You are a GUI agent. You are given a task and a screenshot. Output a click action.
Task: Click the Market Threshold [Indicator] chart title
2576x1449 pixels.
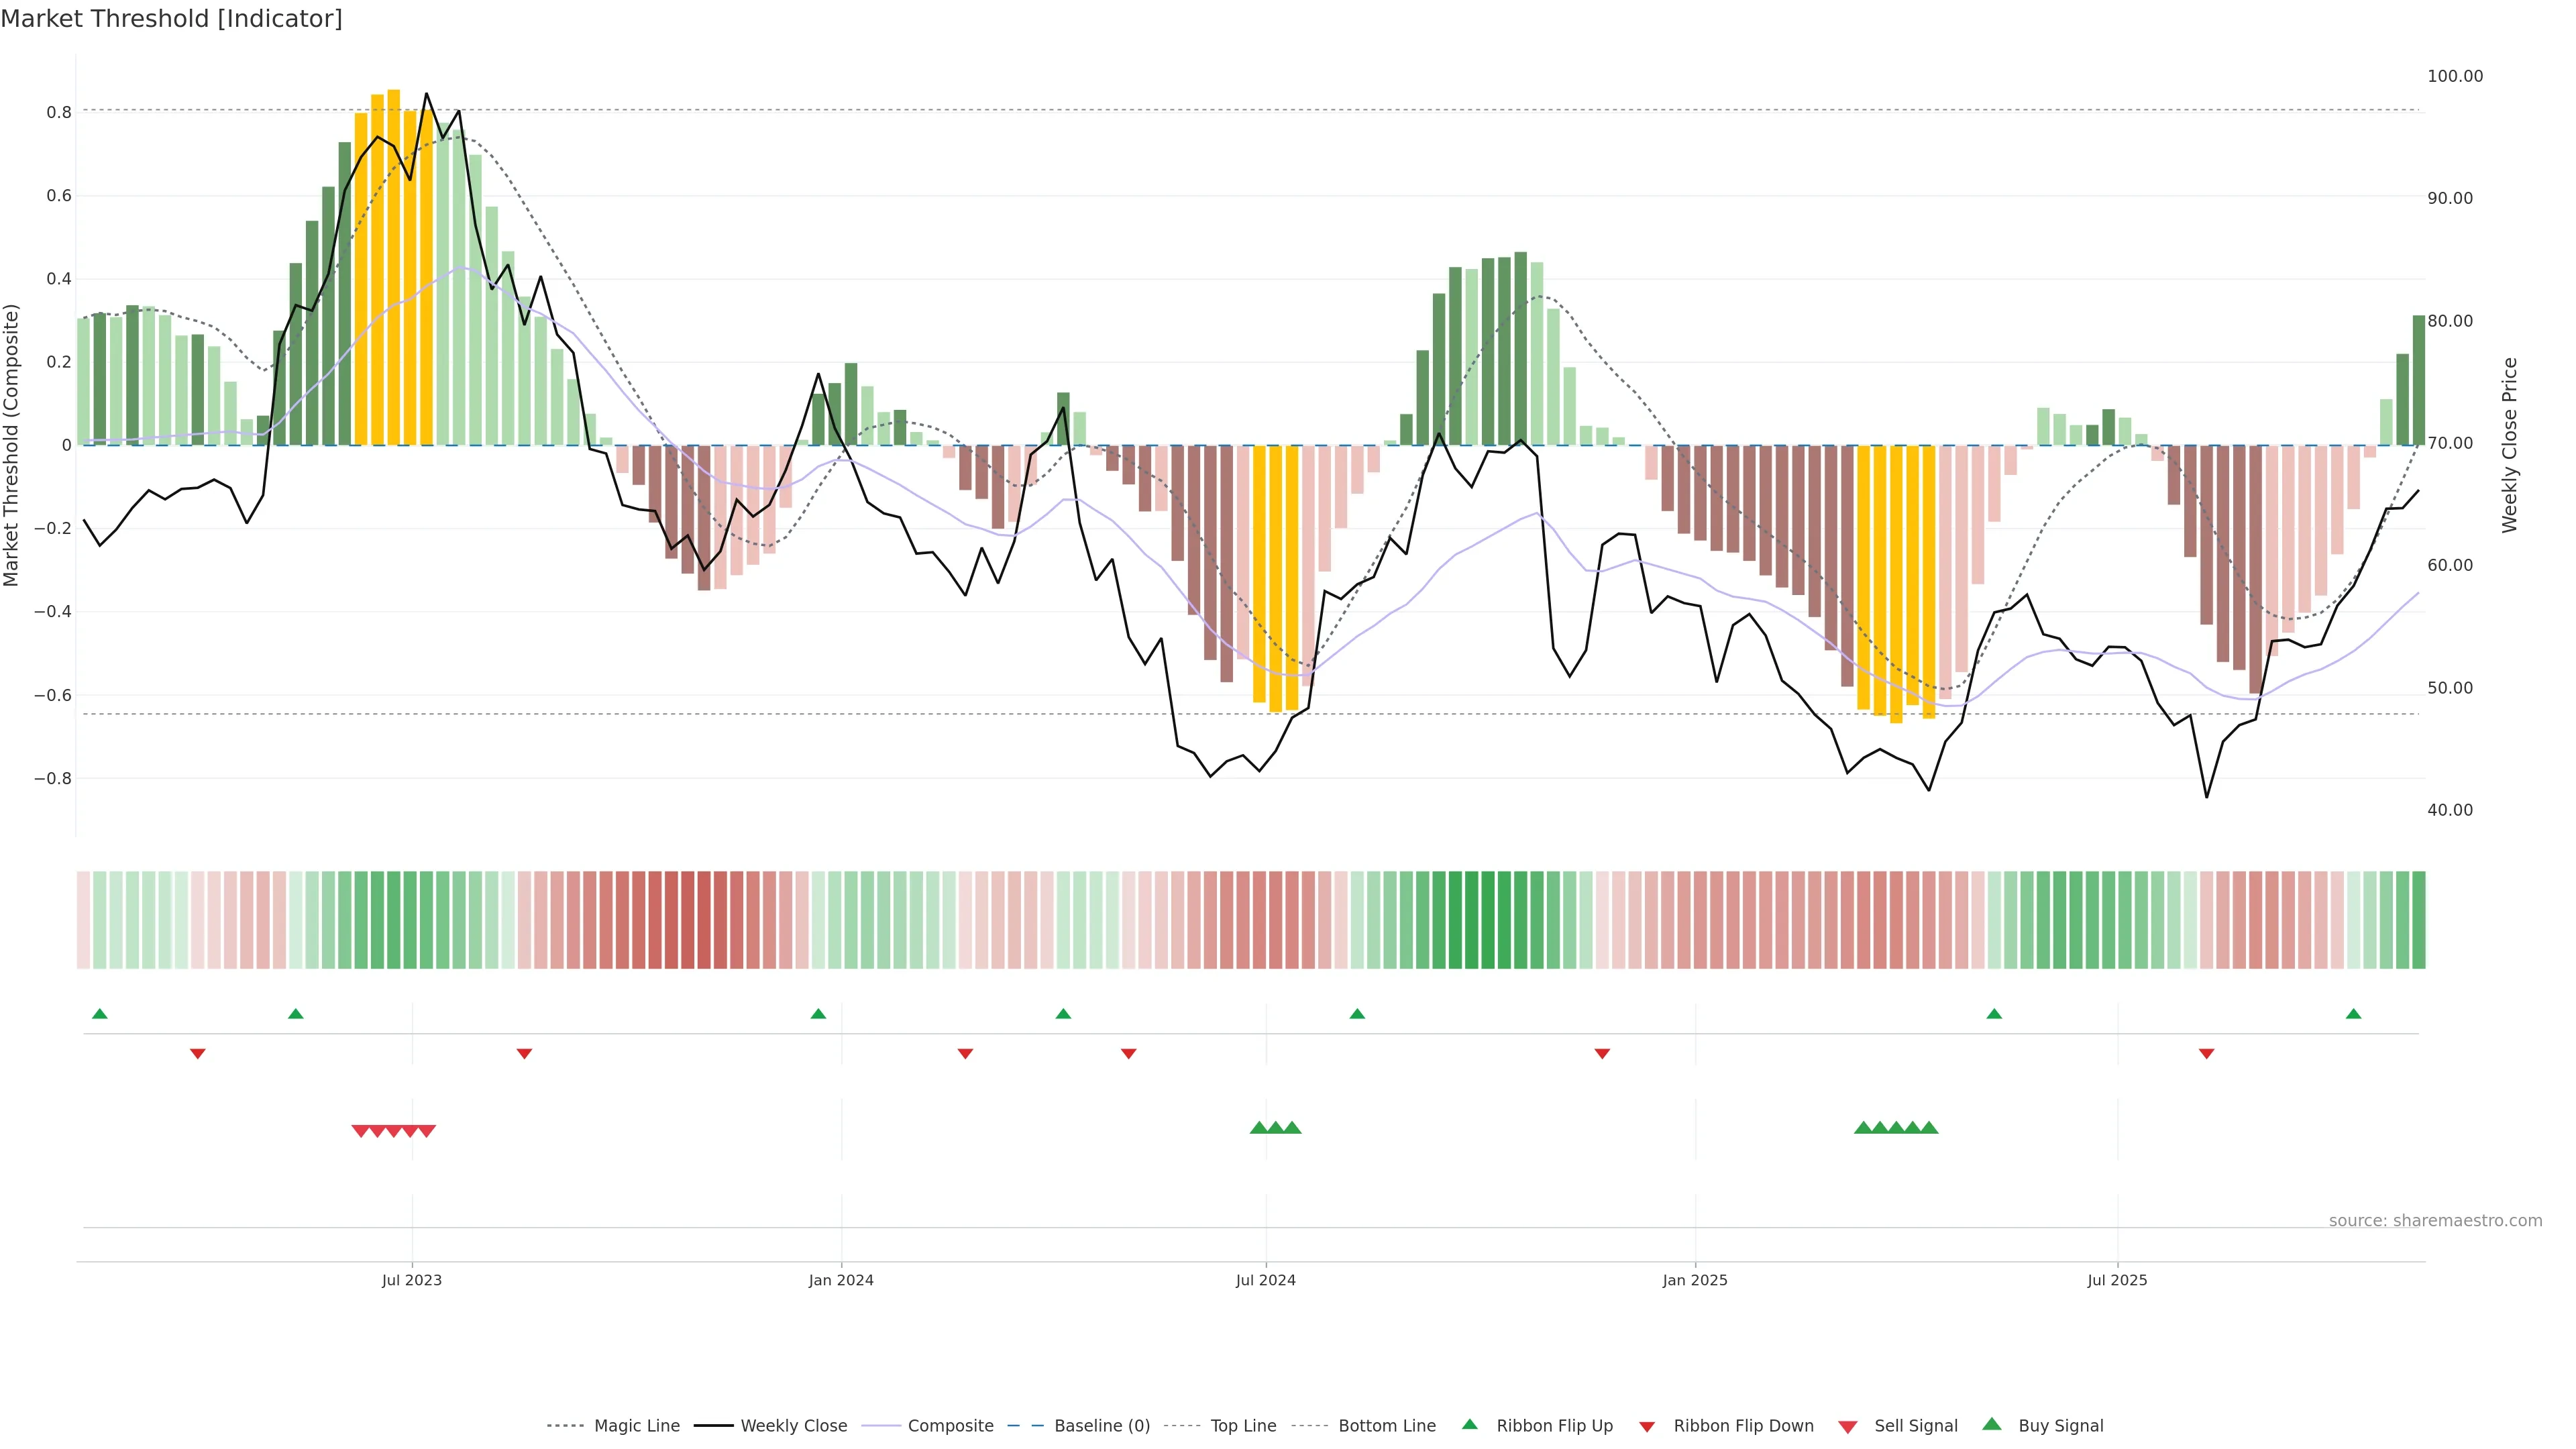171,19
